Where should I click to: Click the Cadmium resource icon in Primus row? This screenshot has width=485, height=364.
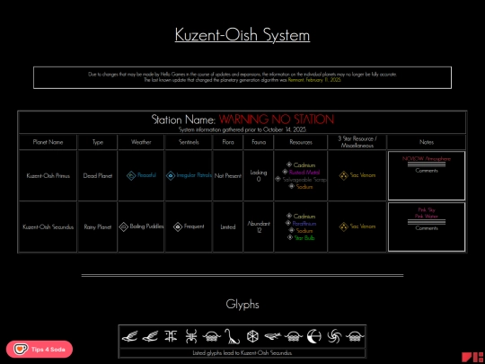click(289, 164)
